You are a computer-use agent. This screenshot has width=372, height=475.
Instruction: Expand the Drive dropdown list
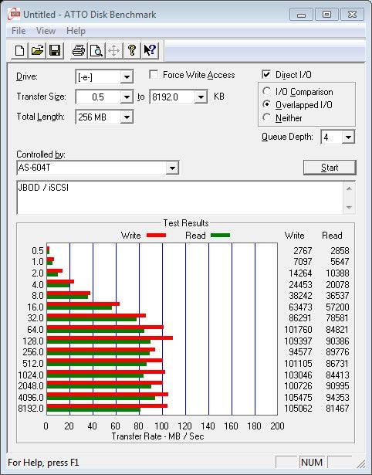(x=127, y=77)
